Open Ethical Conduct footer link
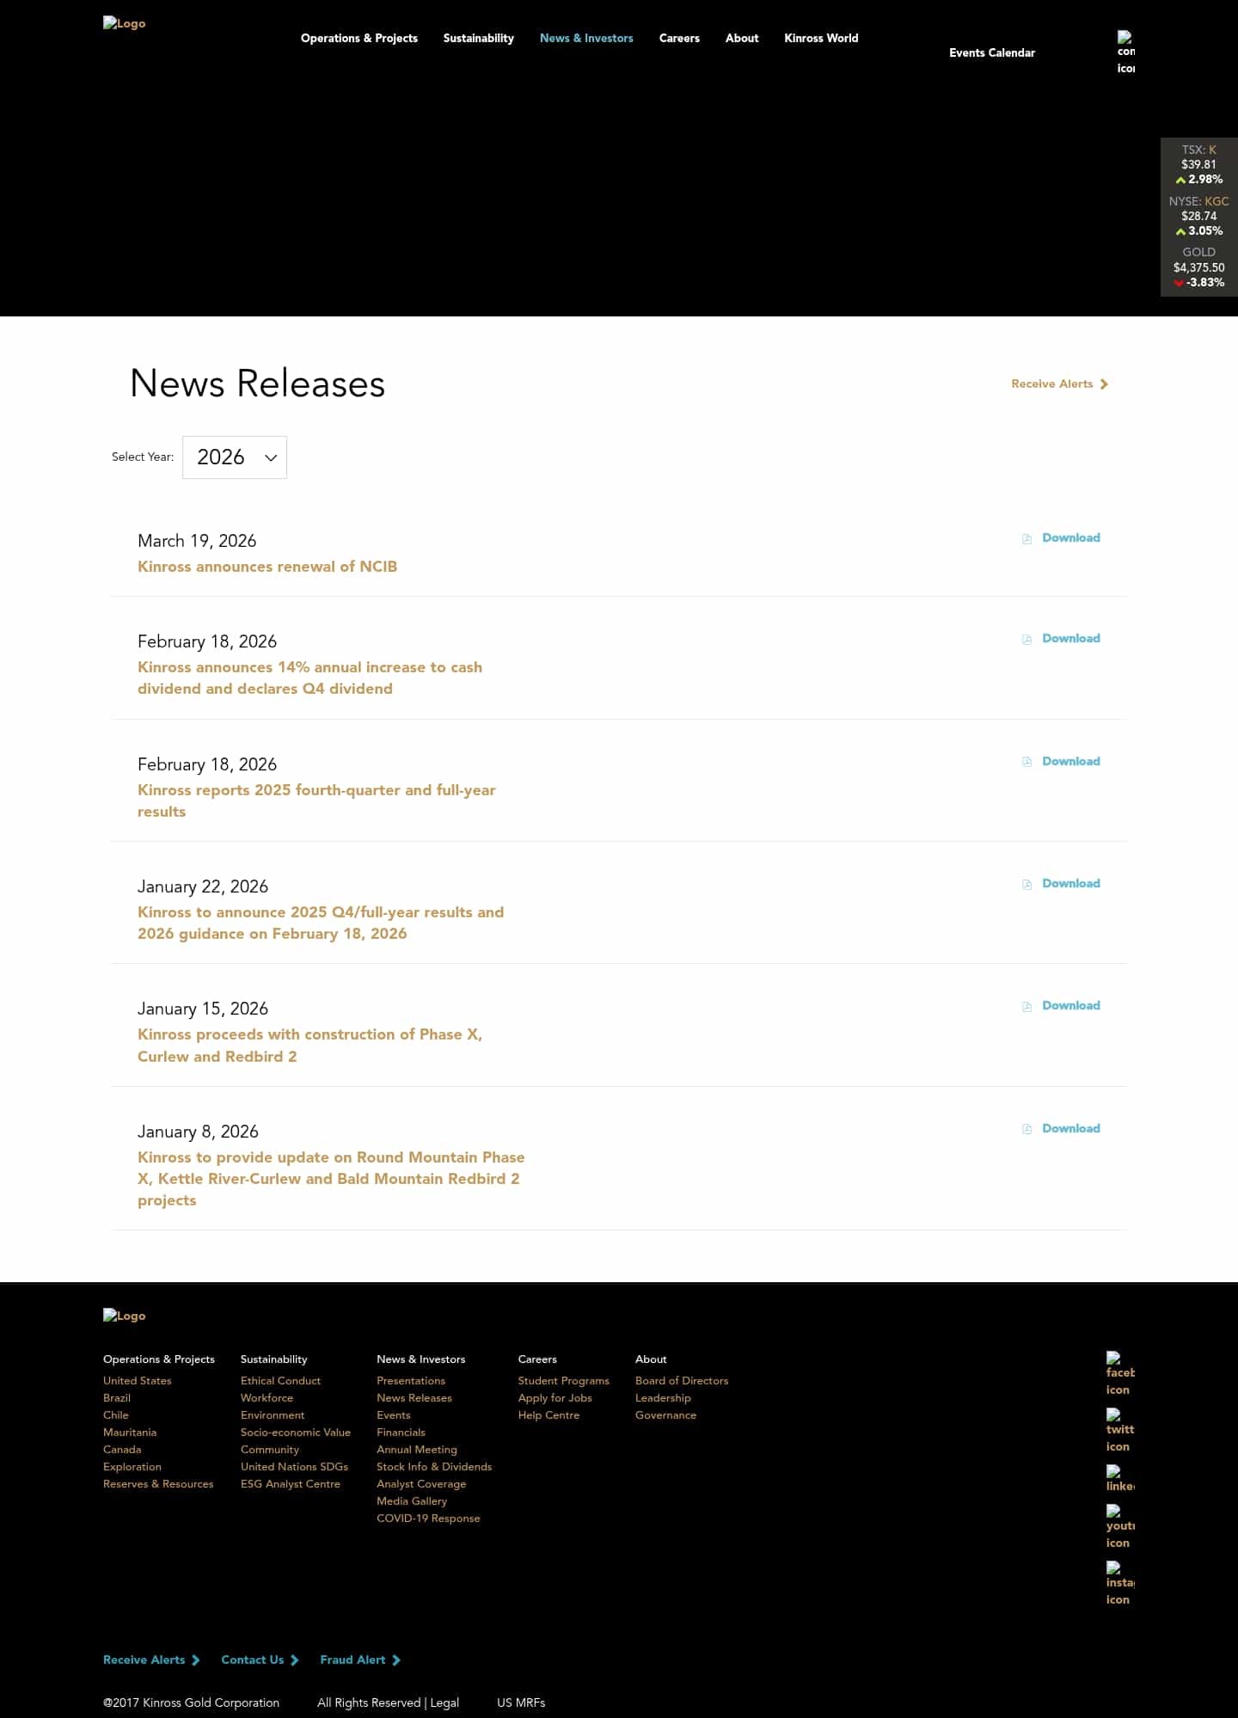 [280, 1380]
